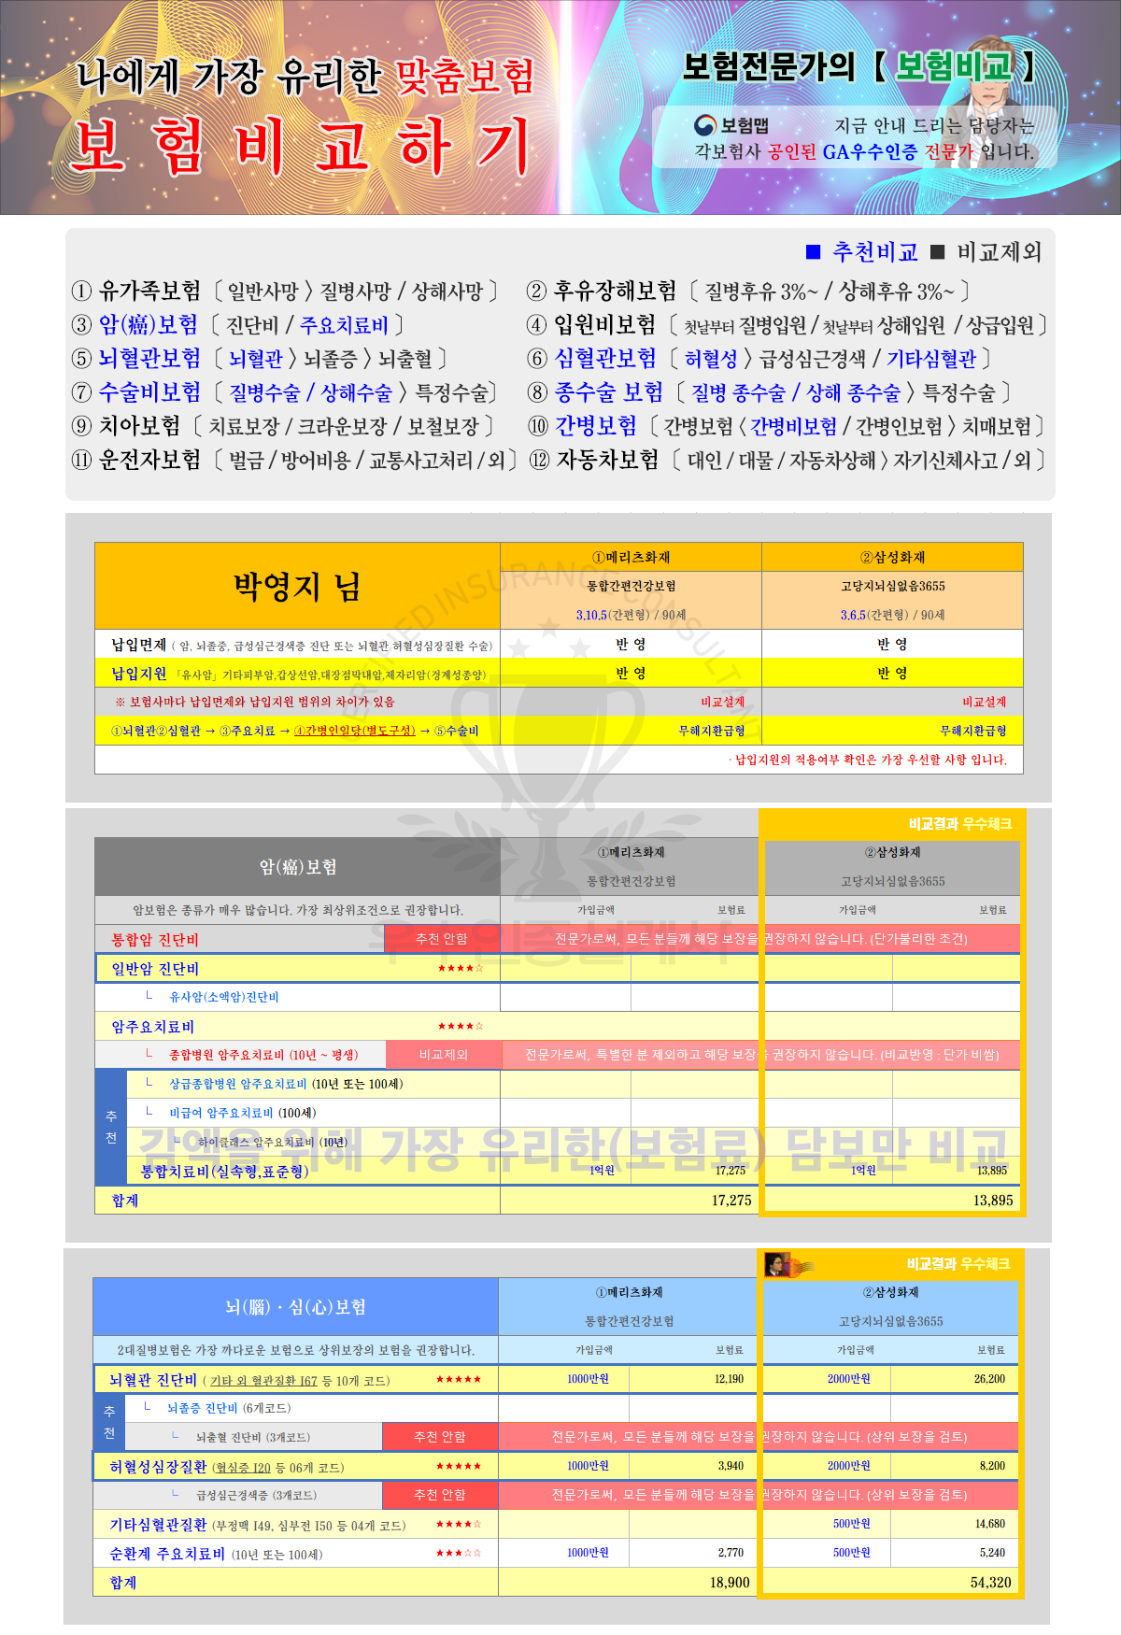Image resolution: width=1121 pixels, height=1635 pixels.
Task: Click the gray 암(癌)보험 table header
Action: tap(298, 867)
